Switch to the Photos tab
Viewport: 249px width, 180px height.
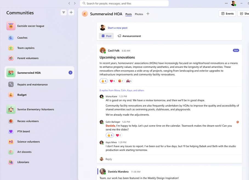[139, 14]
